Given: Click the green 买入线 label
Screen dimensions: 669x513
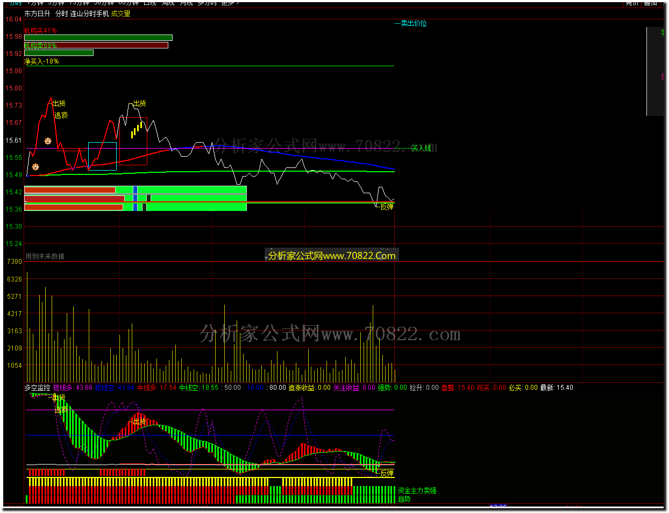Looking at the screenshot, I should (x=421, y=148).
